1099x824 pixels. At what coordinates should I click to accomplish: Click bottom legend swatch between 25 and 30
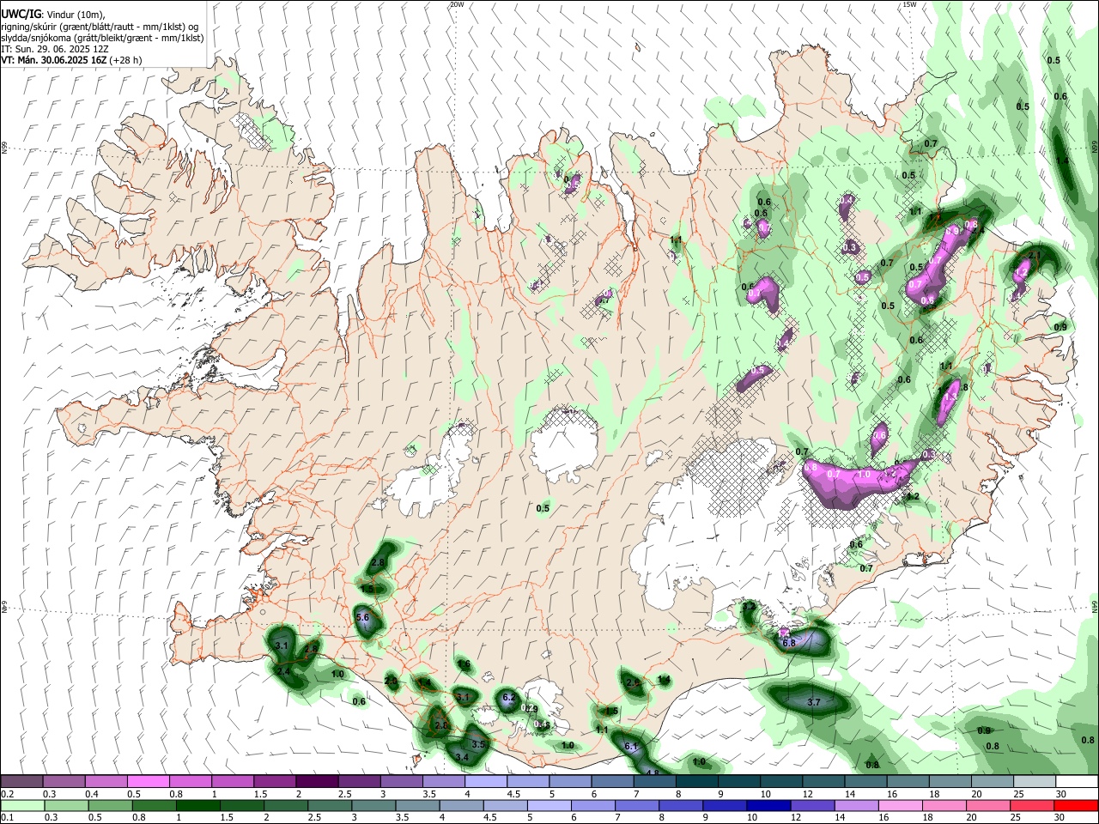[x=1033, y=805]
